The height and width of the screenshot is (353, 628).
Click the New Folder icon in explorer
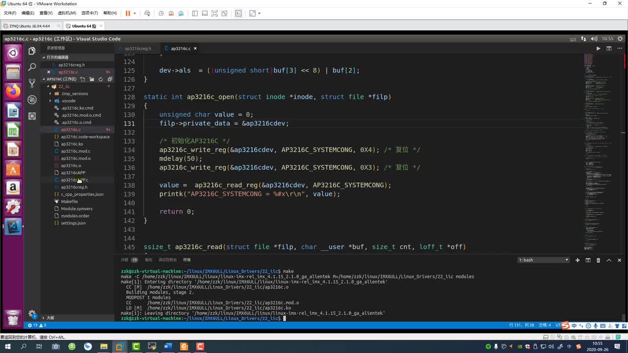[91, 79]
